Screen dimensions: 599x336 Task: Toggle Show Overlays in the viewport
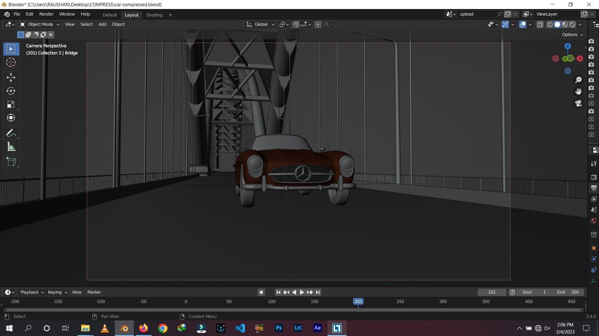click(x=523, y=24)
